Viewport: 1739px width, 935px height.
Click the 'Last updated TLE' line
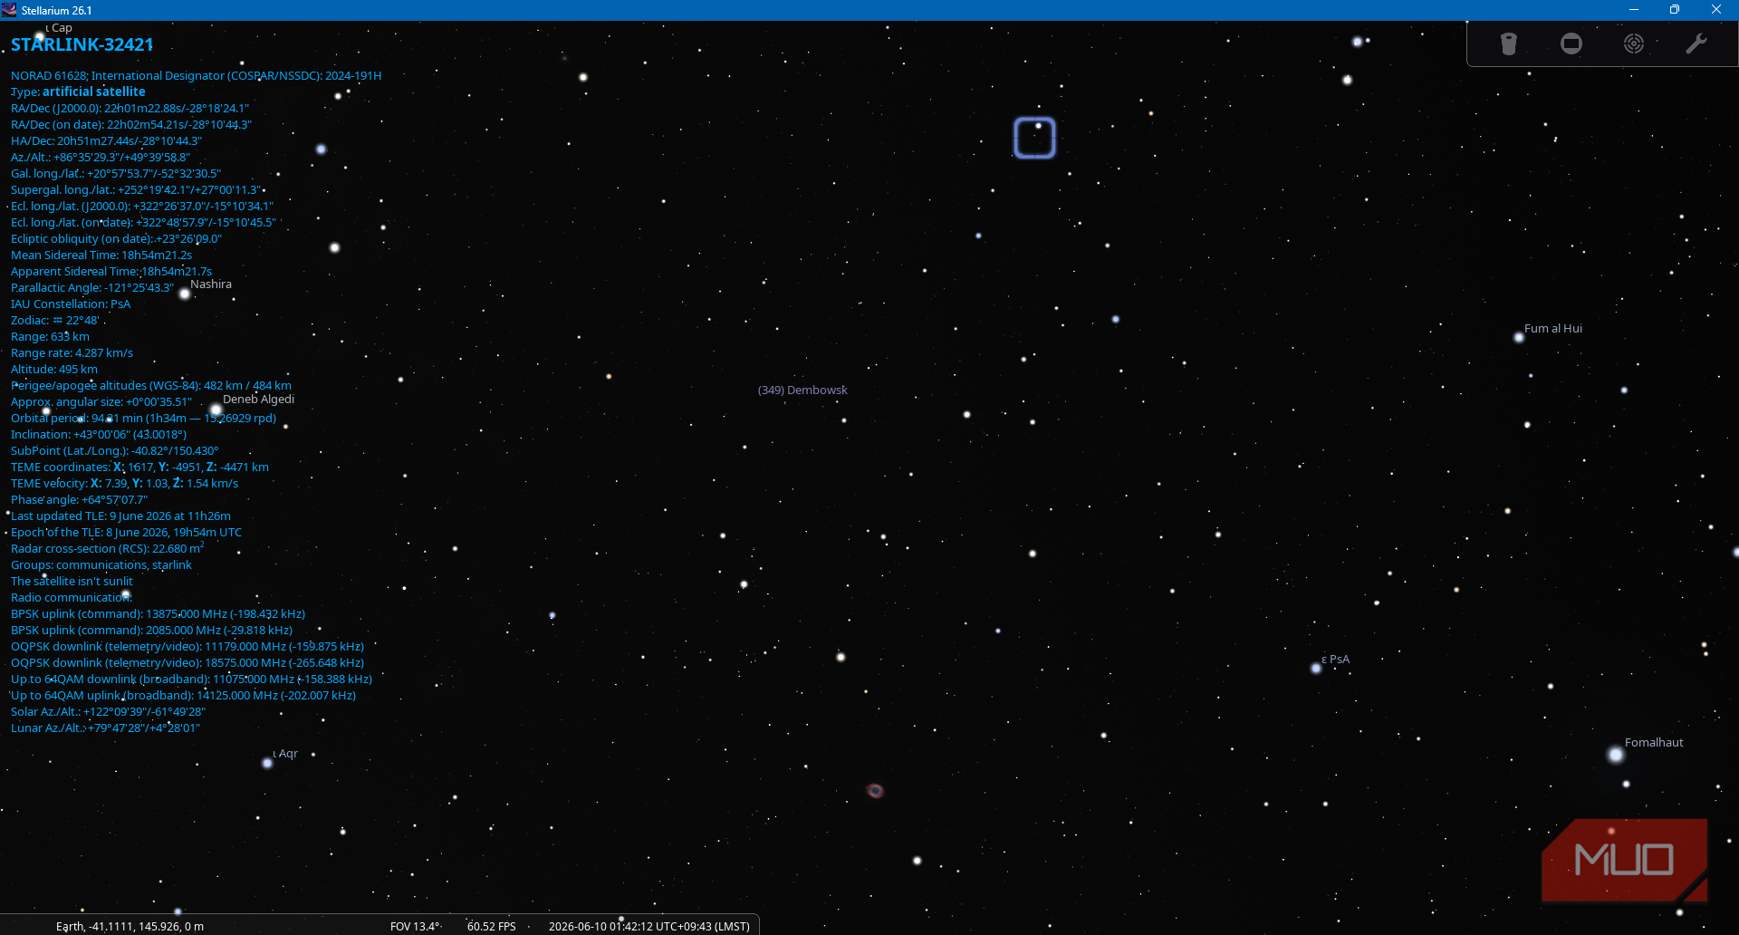click(x=120, y=516)
